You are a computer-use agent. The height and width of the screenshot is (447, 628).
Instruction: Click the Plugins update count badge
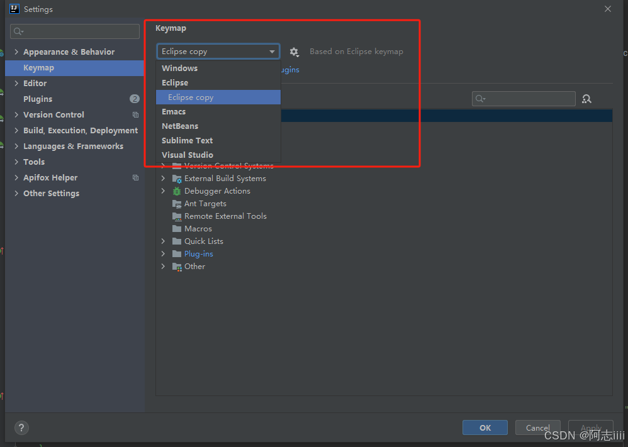click(135, 99)
